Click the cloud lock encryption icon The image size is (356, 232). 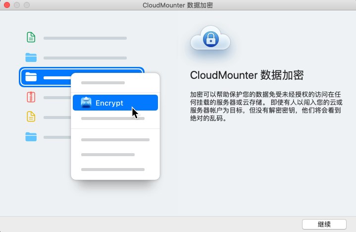click(x=210, y=38)
